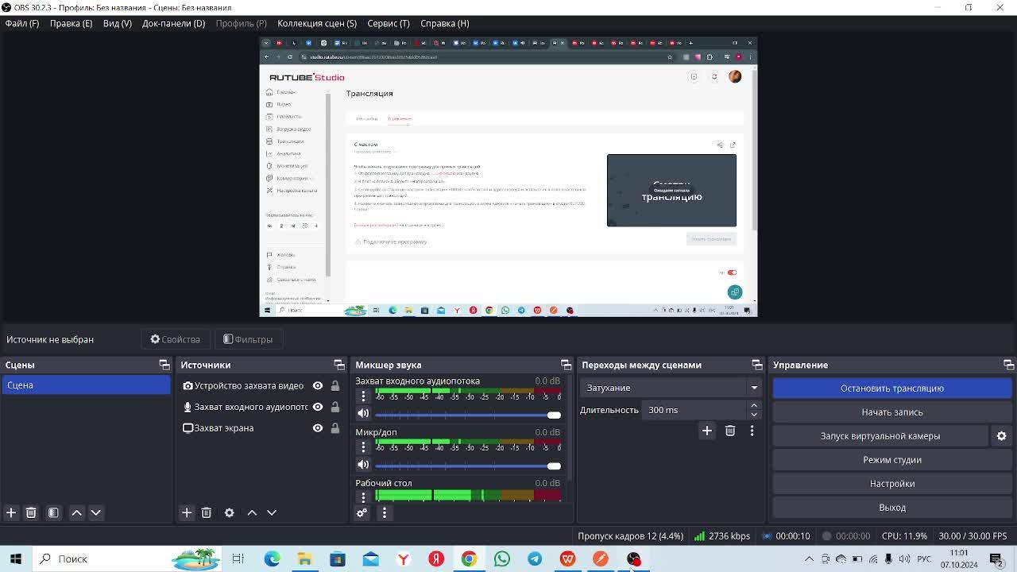Open Вид menu

click(118, 23)
